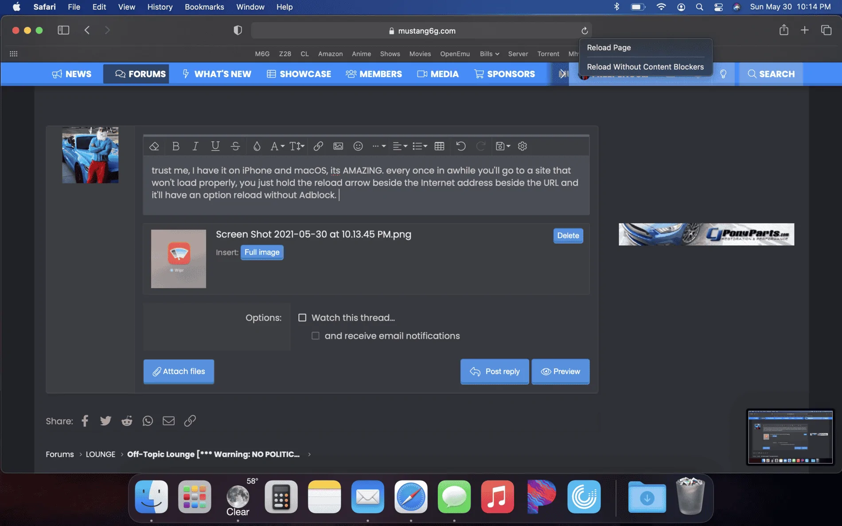This screenshot has width=842, height=526.
Task: Share thread by email envelope icon
Action: coord(168,421)
